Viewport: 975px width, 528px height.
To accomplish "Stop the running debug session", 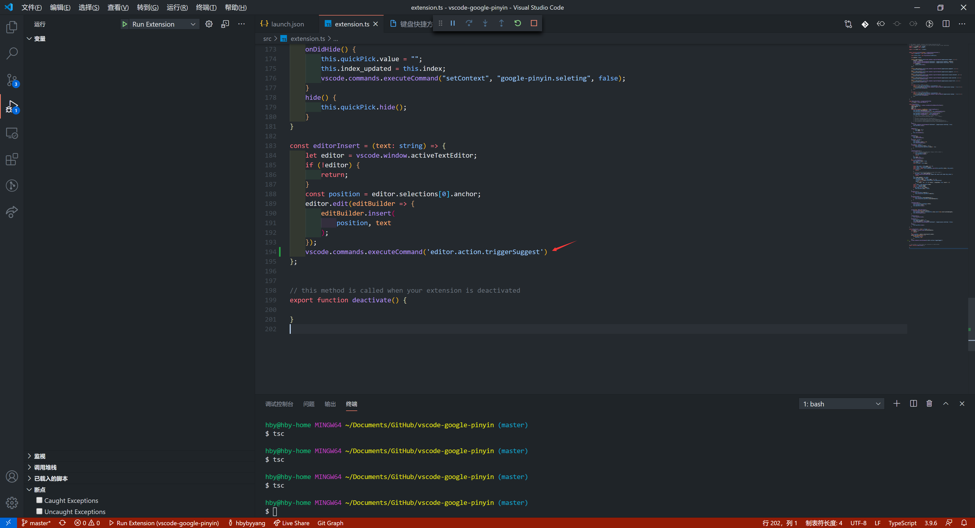I will point(534,23).
